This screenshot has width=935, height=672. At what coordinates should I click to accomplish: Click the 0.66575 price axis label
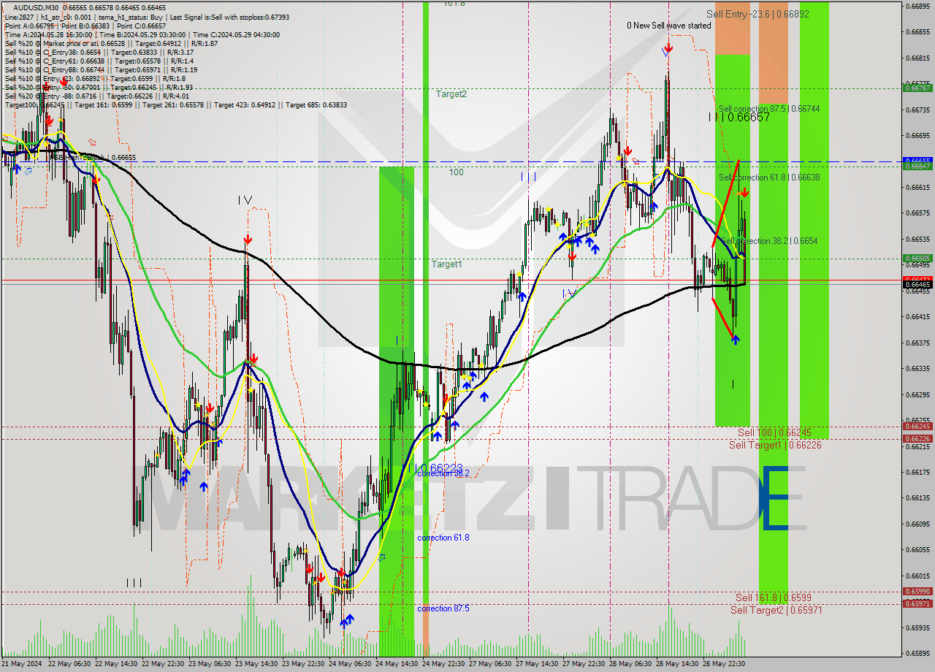pyautogui.click(x=917, y=213)
